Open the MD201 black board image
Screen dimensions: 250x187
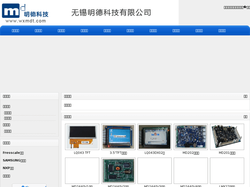point(227,137)
